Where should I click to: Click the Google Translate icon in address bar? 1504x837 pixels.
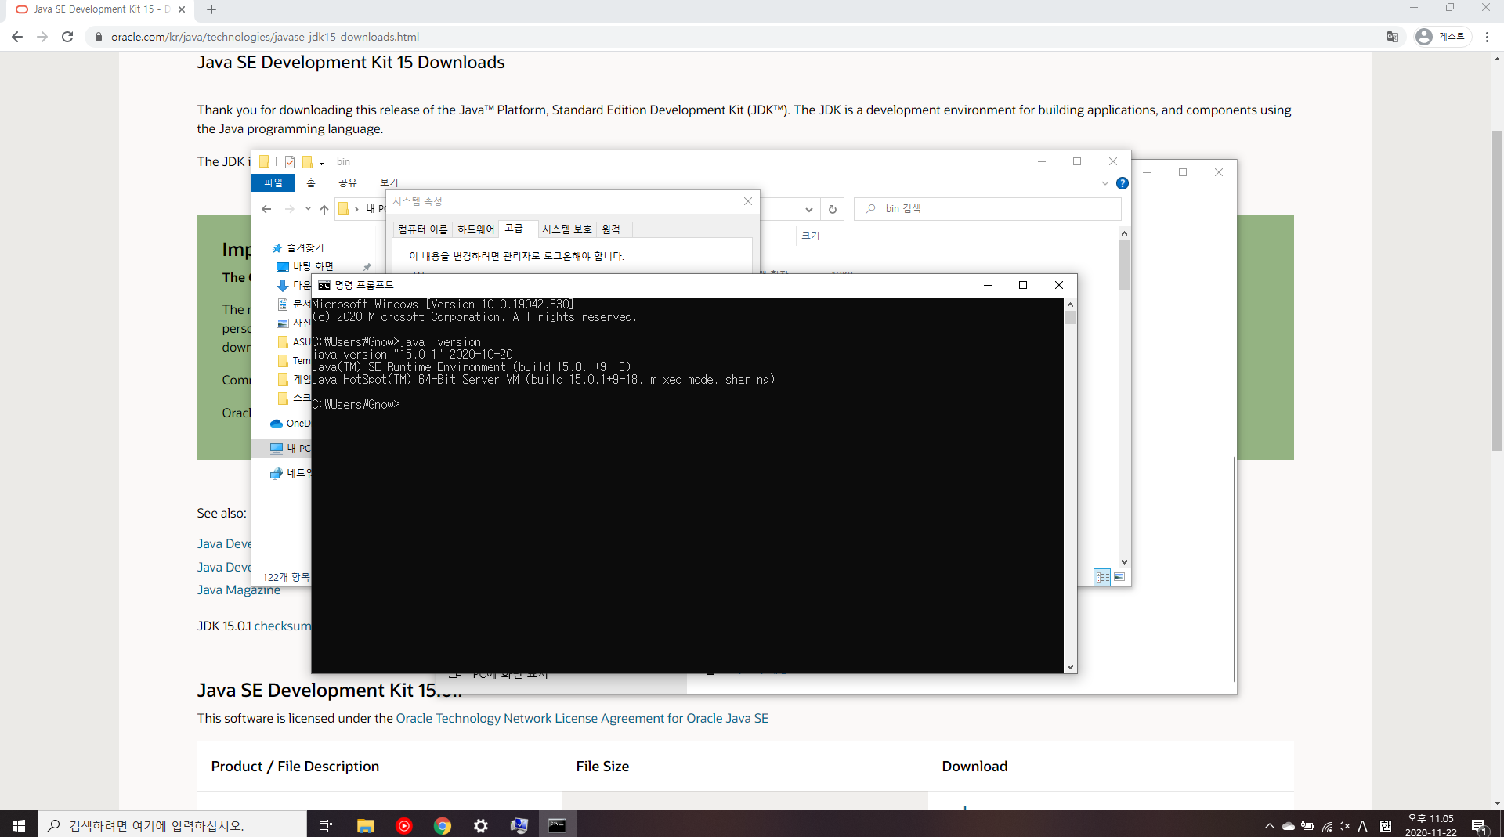coord(1392,37)
